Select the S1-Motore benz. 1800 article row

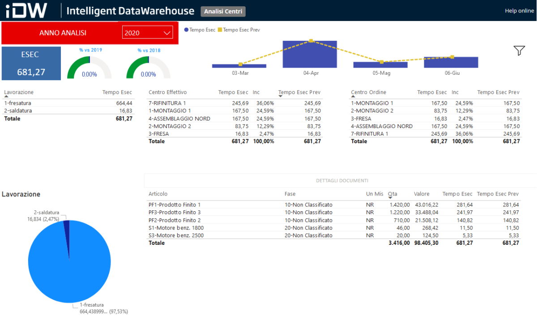[x=334, y=228]
